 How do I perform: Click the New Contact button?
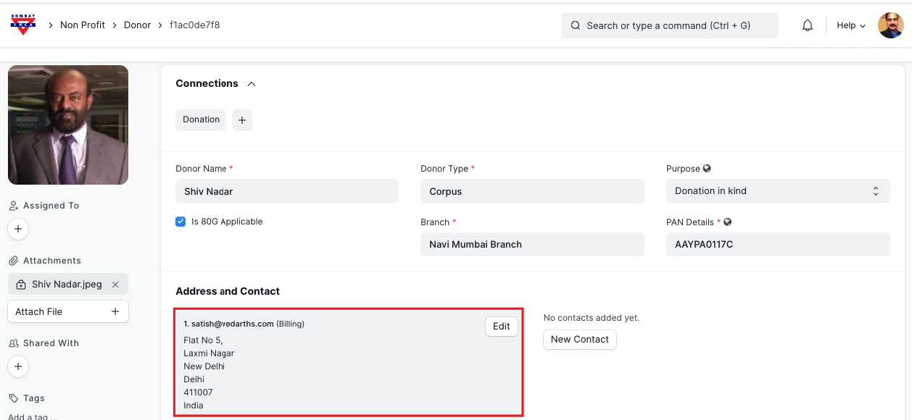click(x=579, y=340)
